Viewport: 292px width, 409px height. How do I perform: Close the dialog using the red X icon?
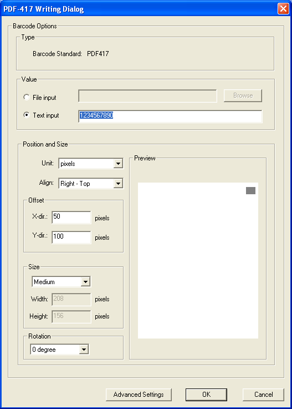click(x=283, y=9)
